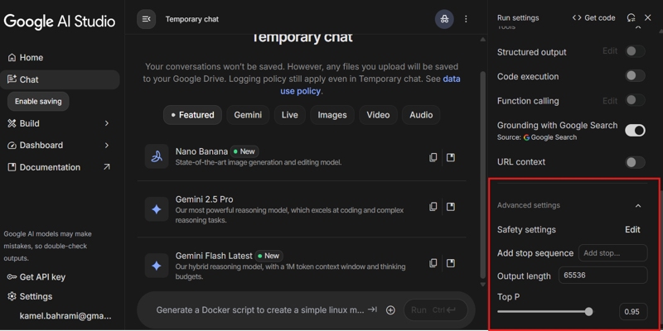The height and width of the screenshot is (331, 663).
Task: Click the Chat sidebar icon
Action: [12, 79]
